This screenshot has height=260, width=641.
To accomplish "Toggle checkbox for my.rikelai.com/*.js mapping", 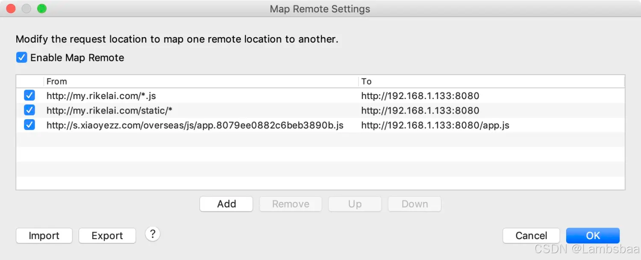I will [x=29, y=96].
